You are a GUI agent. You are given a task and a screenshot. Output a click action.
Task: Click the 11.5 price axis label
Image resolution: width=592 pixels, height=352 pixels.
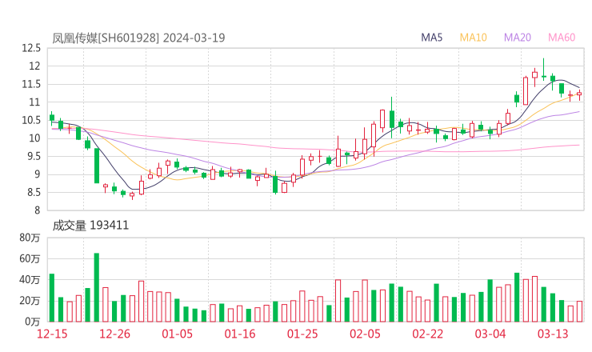(31, 84)
